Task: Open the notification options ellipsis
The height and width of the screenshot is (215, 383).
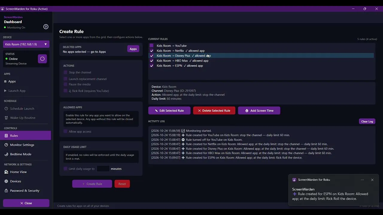Action: tap(362, 180)
